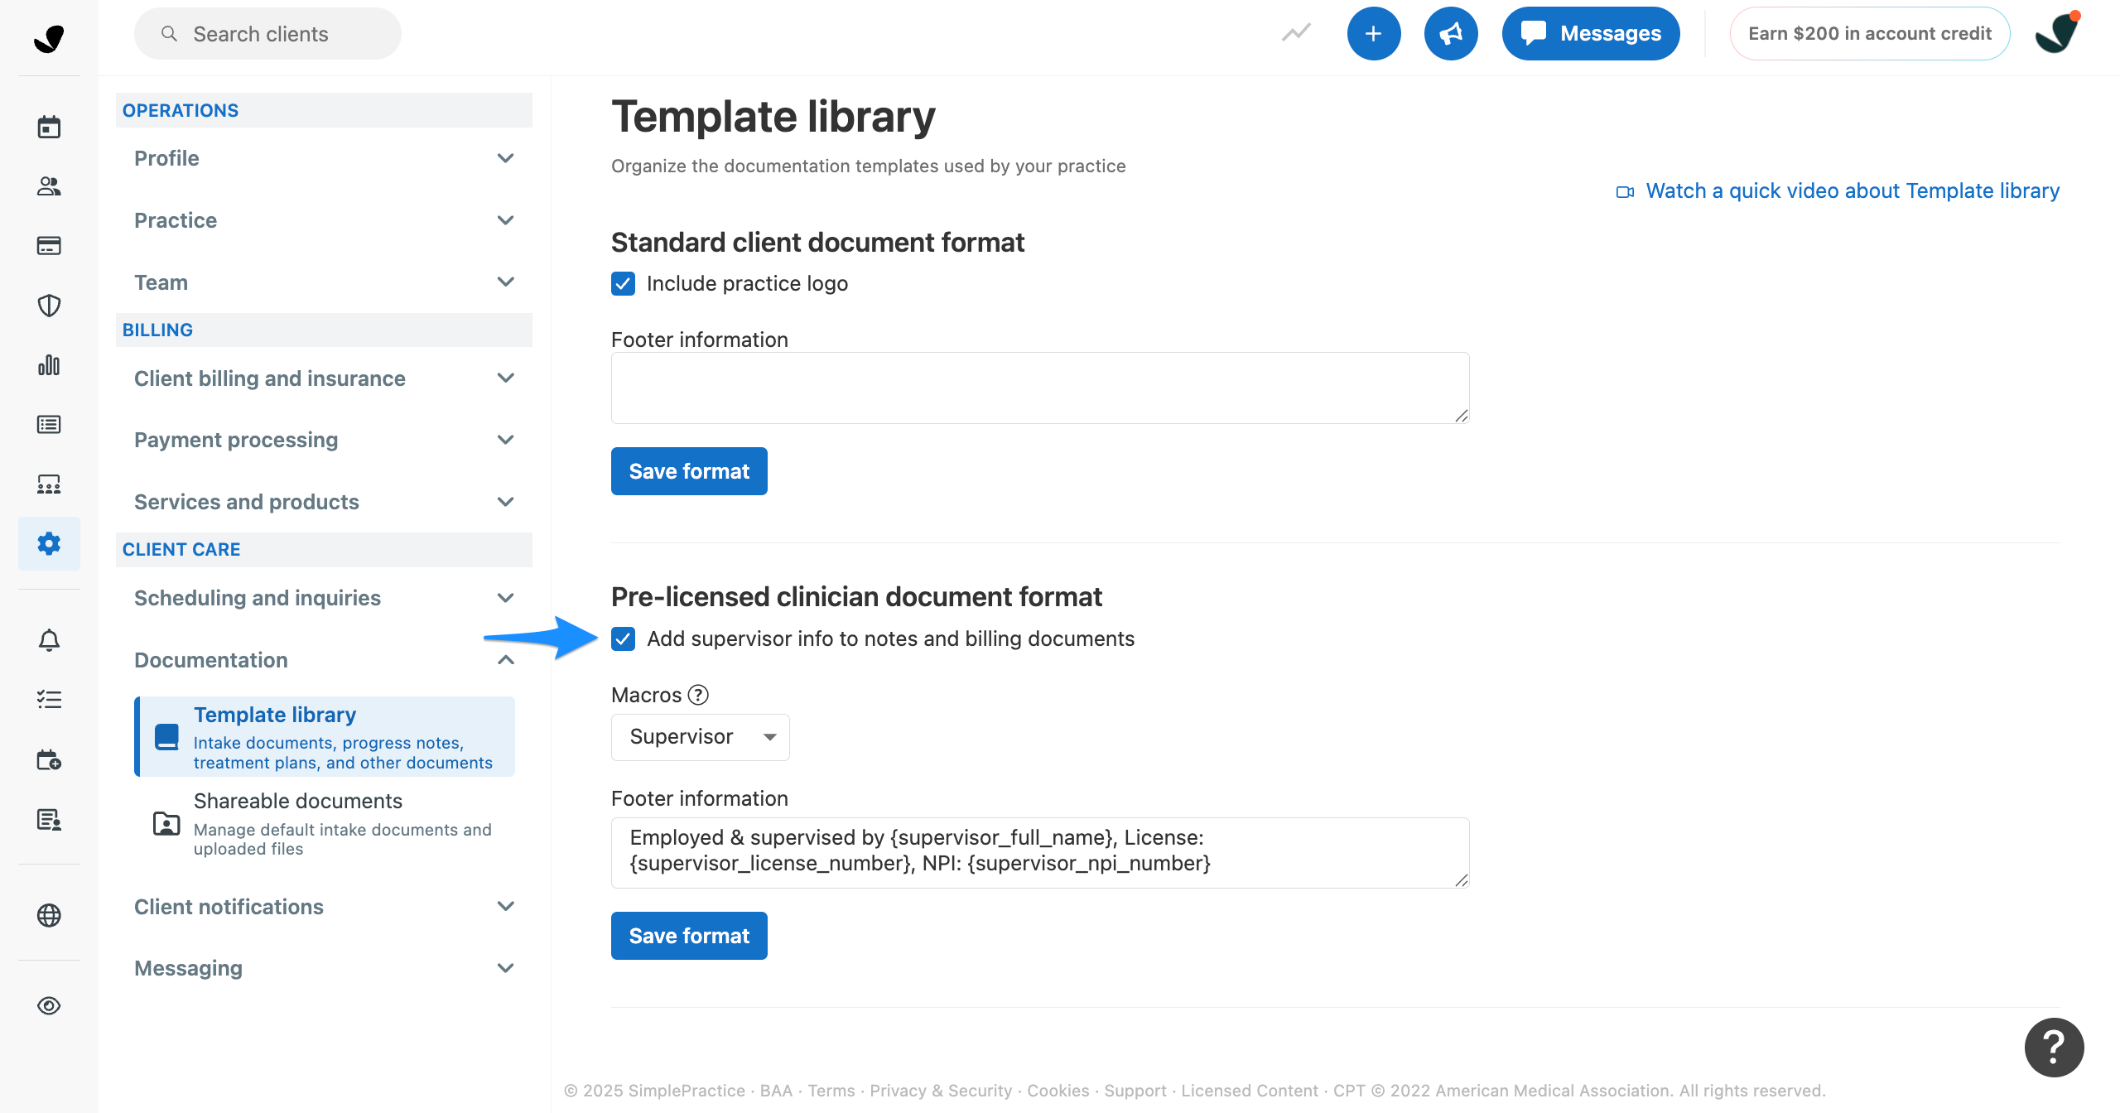Expand Scheduling and inquiries section
Image resolution: width=2120 pixels, height=1113 pixels.
[x=324, y=598]
